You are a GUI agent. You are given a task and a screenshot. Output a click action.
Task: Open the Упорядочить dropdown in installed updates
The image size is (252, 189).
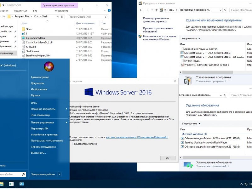pos(191,123)
